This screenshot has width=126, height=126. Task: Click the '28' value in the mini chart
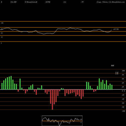click(x=81, y=119)
